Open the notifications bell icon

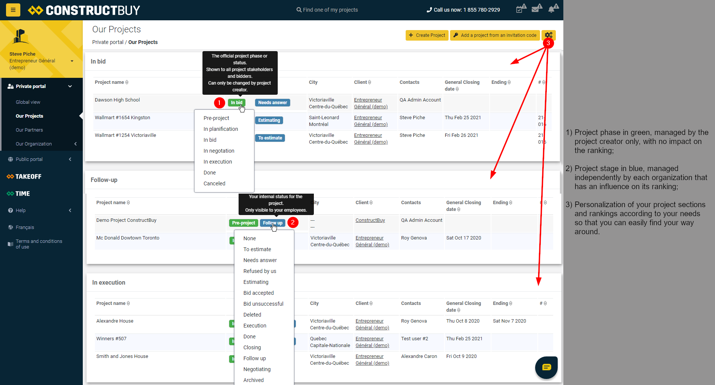[x=553, y=9]
